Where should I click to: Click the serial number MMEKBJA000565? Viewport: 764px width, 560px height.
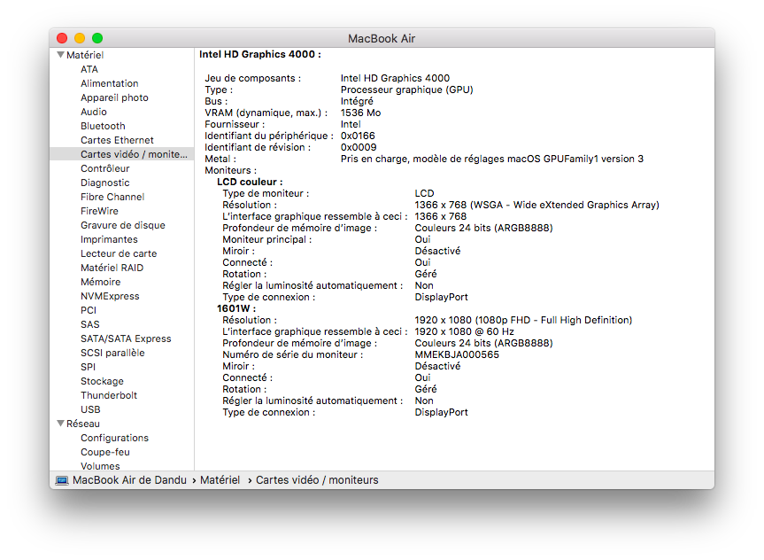(457, 354)
